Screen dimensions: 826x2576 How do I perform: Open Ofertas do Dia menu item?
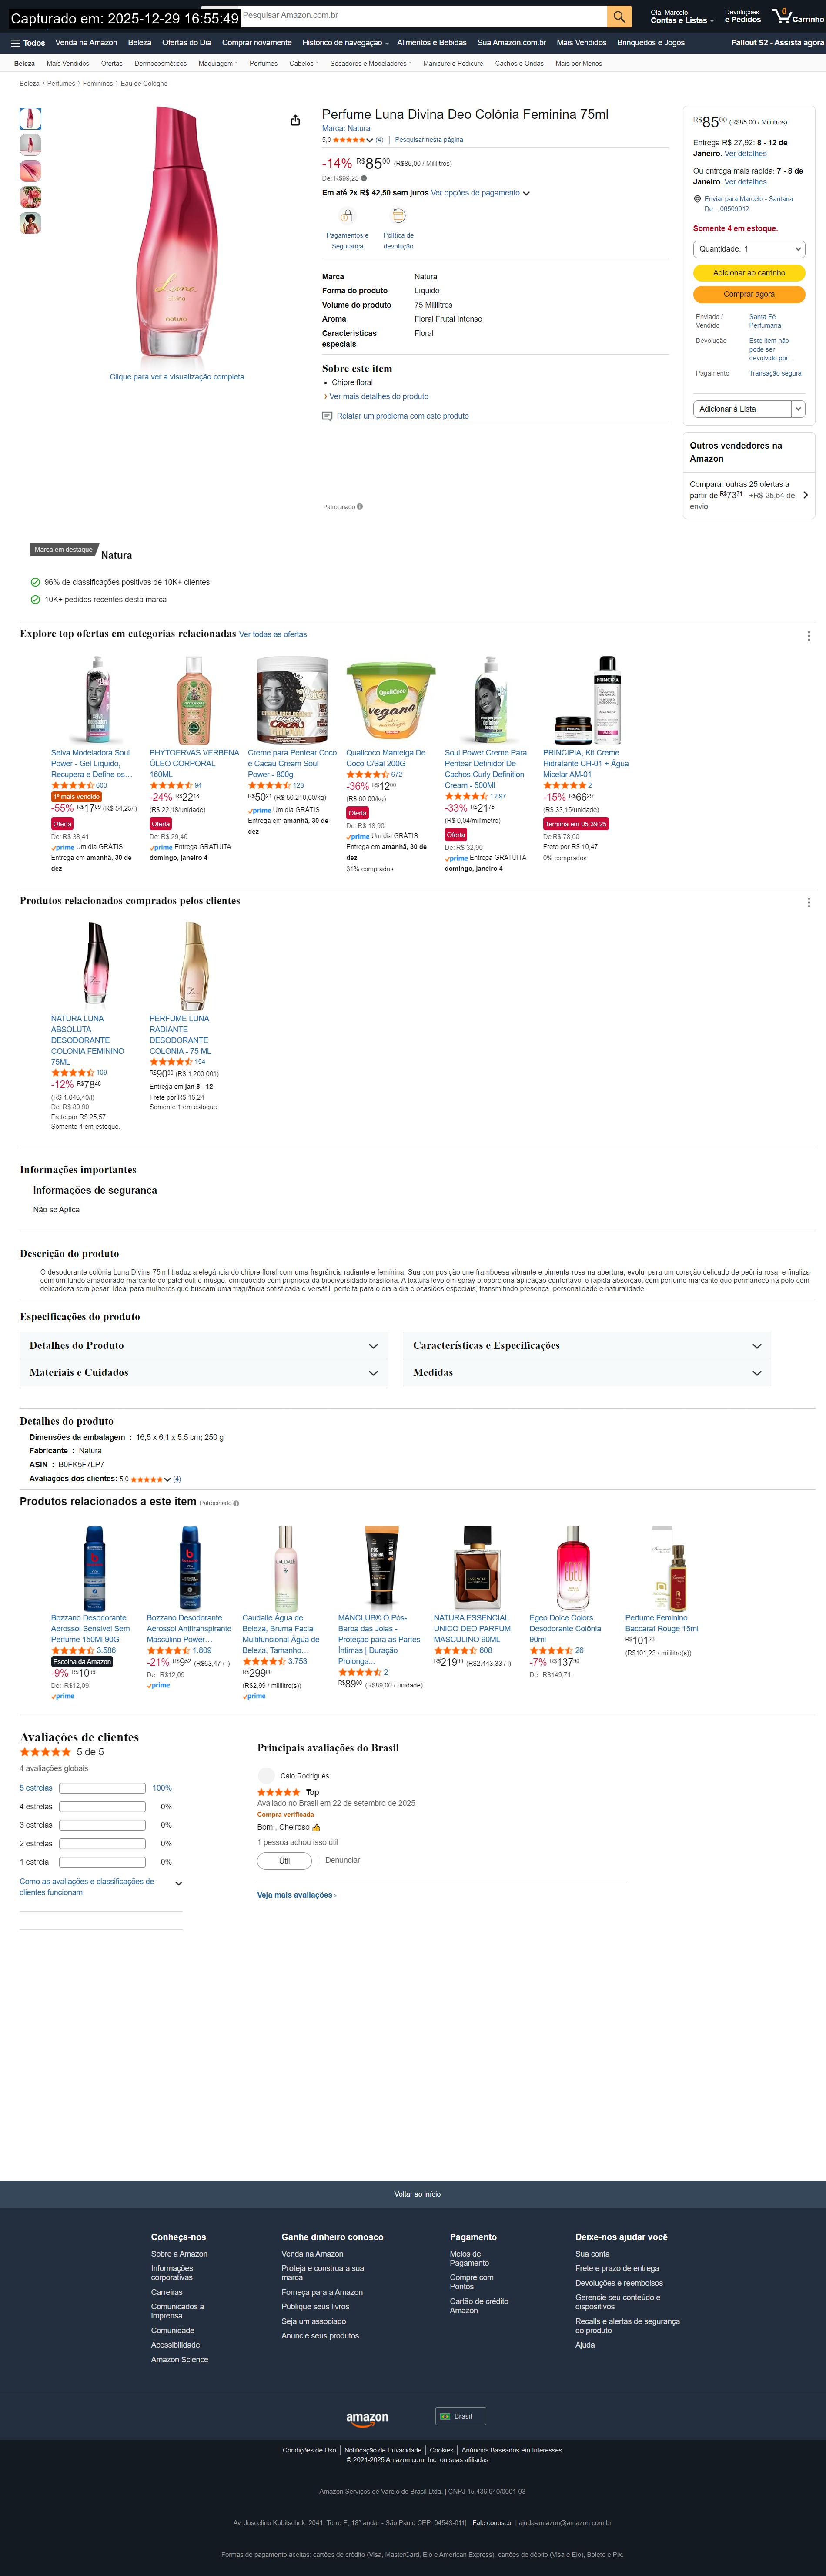pyautogui.click(x=187, y=43)
